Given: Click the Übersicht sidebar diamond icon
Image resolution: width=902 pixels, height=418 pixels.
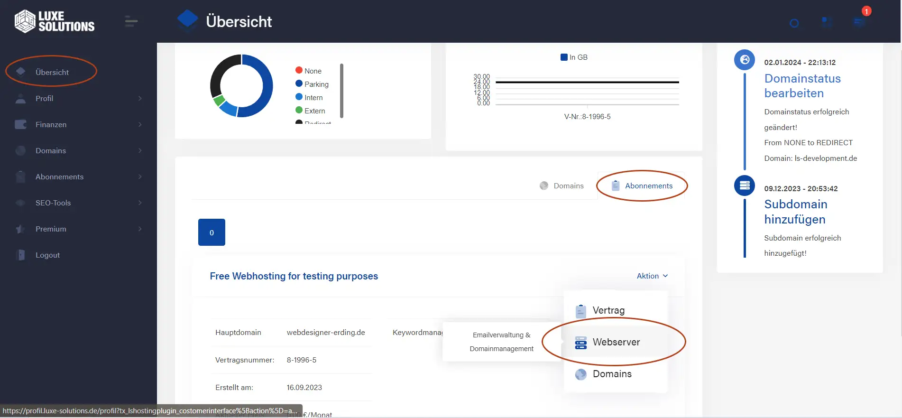Looking at the screenshot, I should click(x=20, y=72).
